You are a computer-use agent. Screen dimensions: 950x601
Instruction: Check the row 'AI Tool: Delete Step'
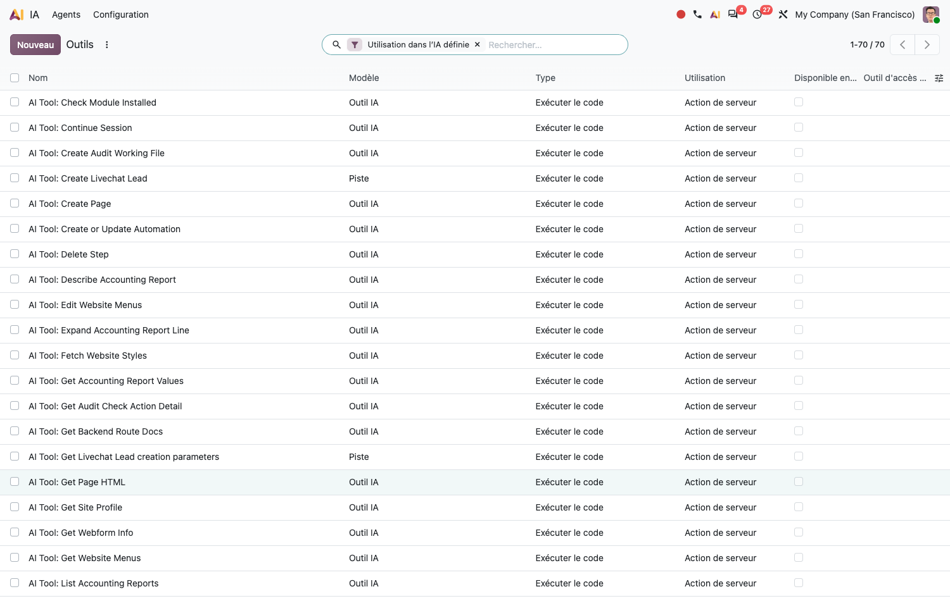pos(15,254)
